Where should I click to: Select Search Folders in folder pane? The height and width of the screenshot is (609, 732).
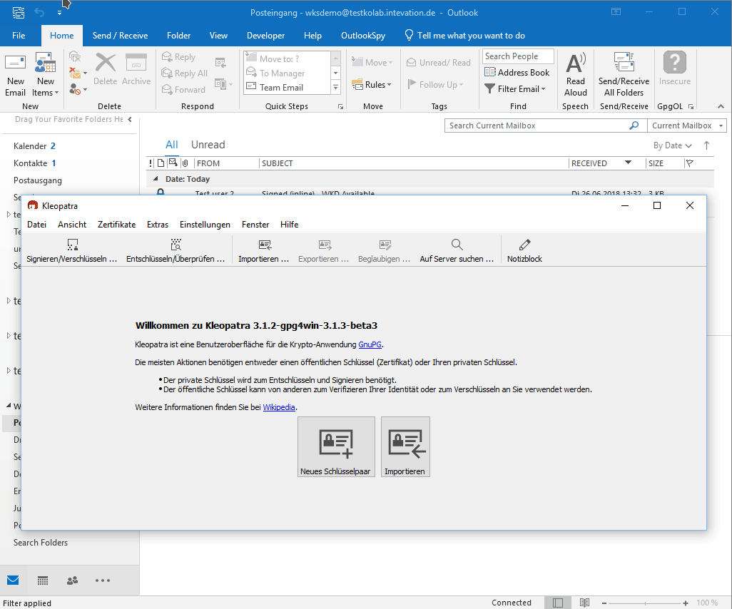tap(41, 542)
